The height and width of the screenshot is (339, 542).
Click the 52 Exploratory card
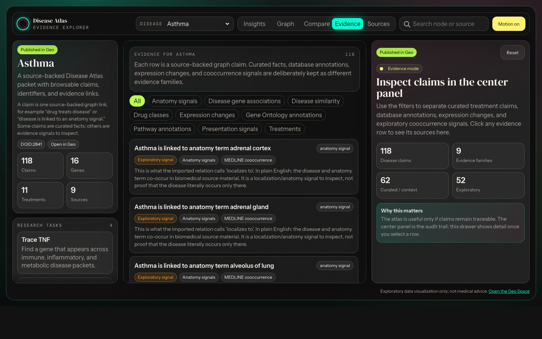(488, 185)
